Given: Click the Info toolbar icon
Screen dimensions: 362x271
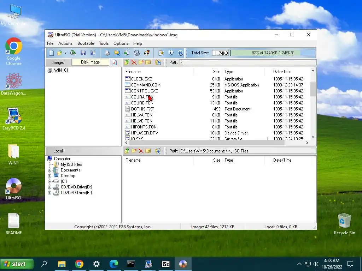Looking at the screenshot, I should pyautogui.click(x=171, y=53).
